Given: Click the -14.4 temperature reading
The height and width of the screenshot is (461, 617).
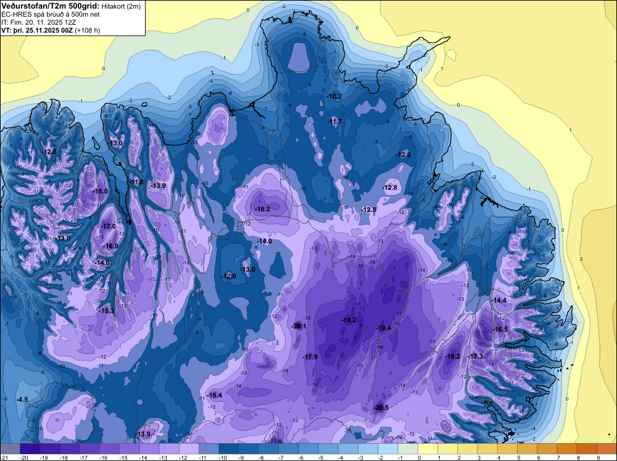Looking at the screenshot, I should tap(499, 300).
